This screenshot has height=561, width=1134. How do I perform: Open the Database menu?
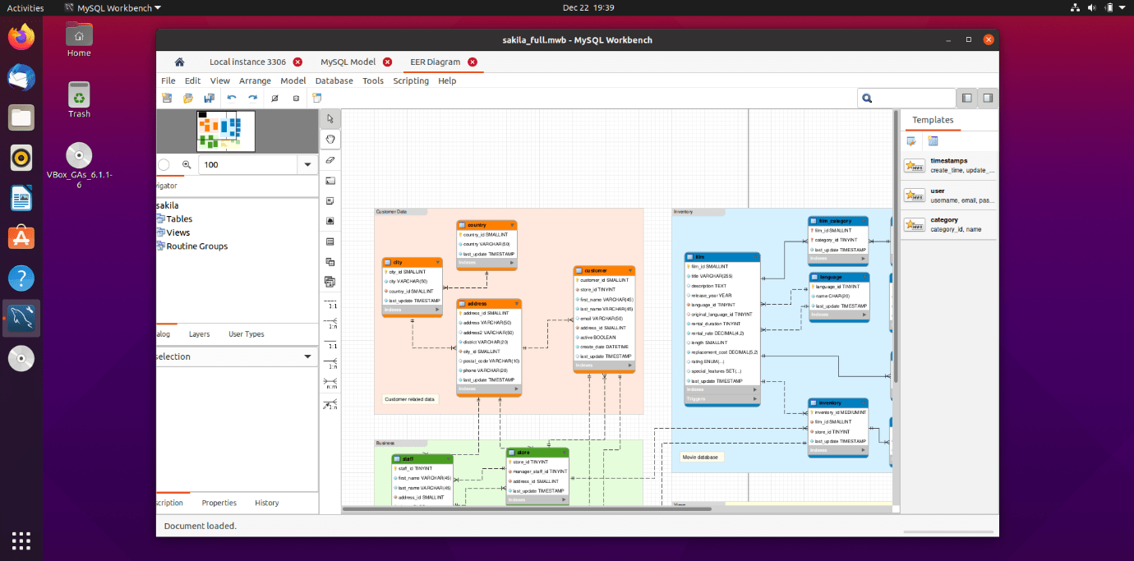334,80
